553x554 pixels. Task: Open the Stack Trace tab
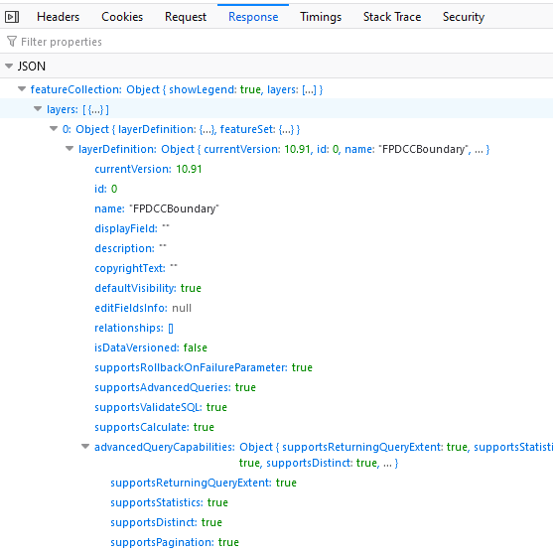pyautogui.click(x=392, y=17)
